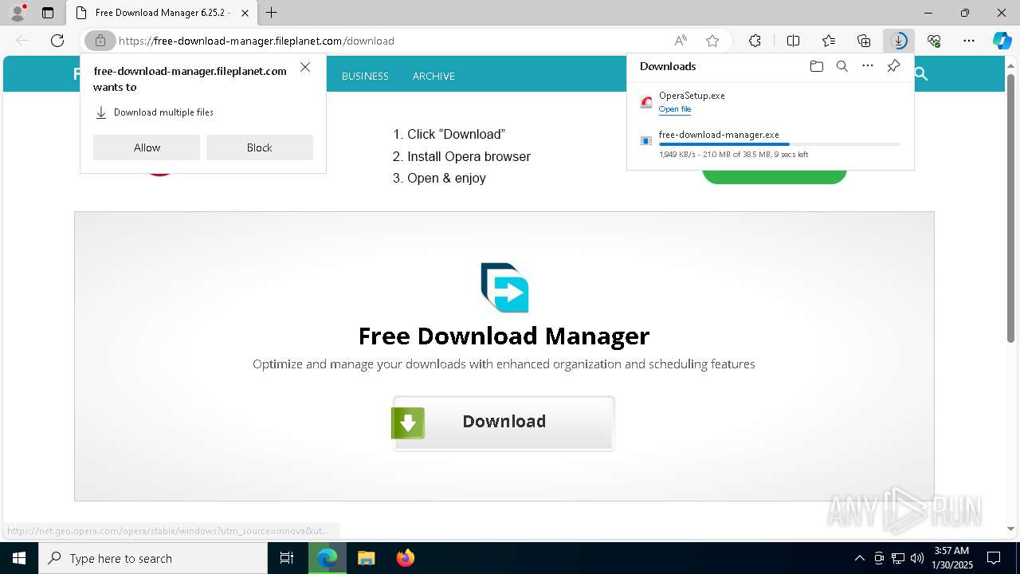Open the clock and date flyout
The height and width of the screenshot is (574, 1020).
(x=951, y=558)
